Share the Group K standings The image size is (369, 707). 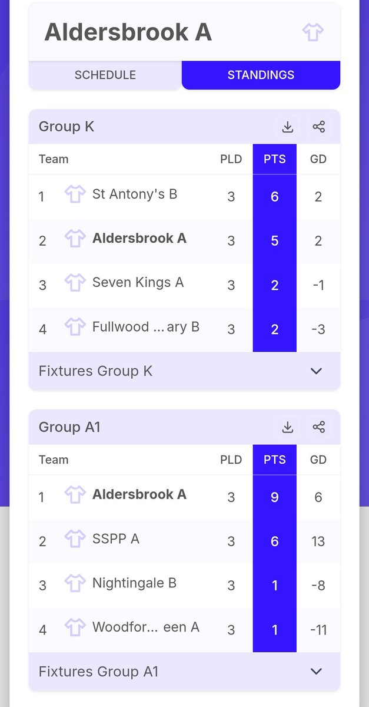pos(318,127)
